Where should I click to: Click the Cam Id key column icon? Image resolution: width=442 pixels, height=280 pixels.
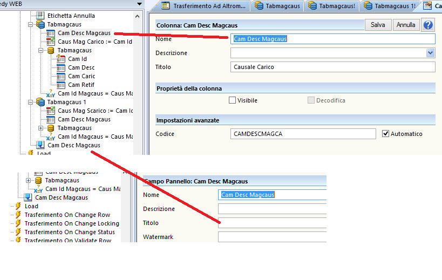click(61, 59)
